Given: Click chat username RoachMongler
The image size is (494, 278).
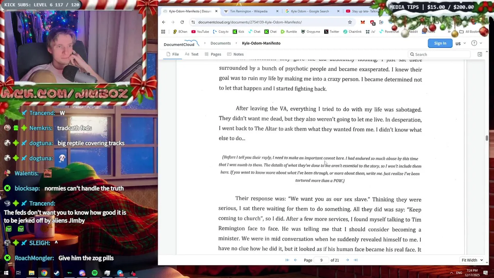Looking at the screenshot, I should click(x=34, y=258).
